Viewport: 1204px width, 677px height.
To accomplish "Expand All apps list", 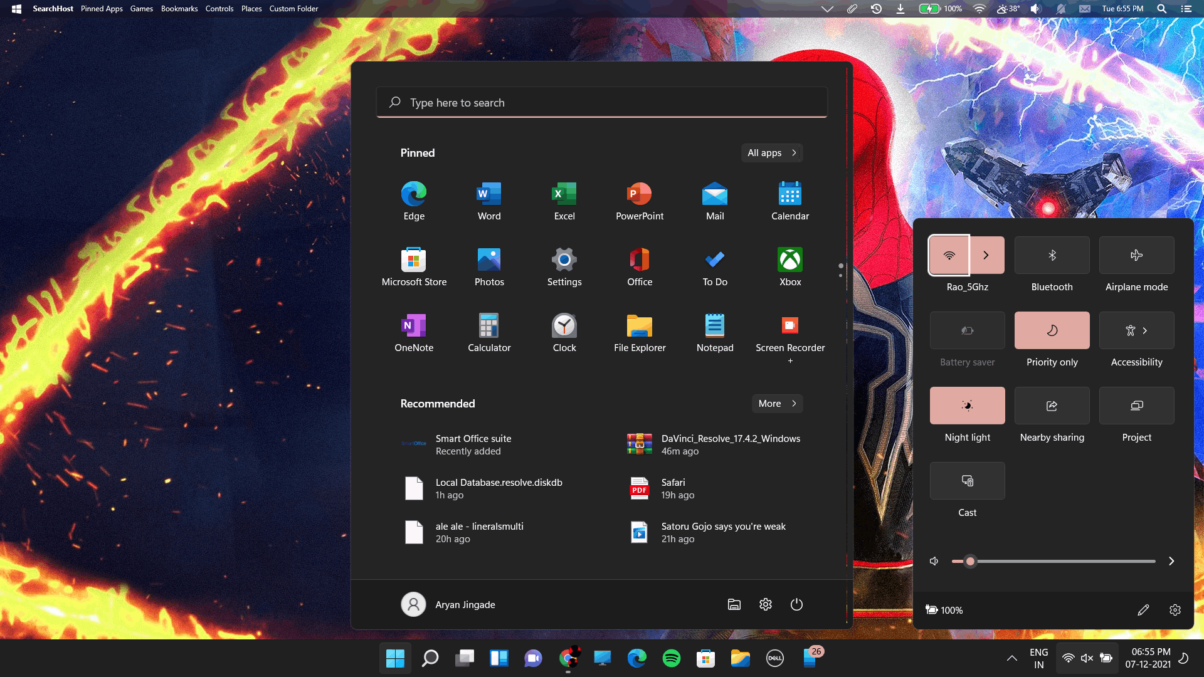I will pos(772,153).
